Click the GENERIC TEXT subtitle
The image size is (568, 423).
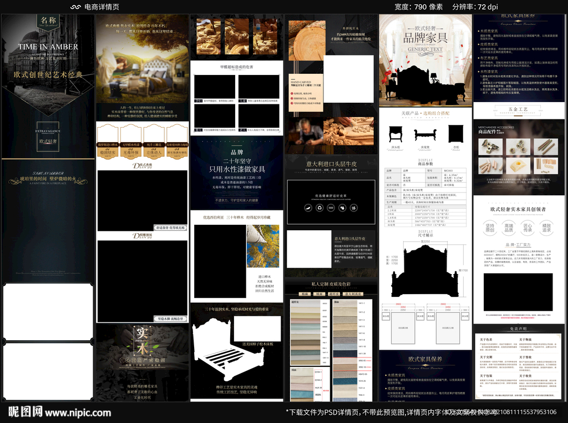tap(425, 49)
